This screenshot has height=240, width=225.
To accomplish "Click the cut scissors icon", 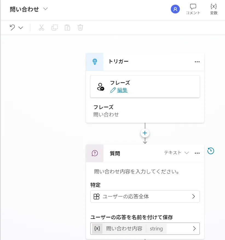I will click(41, 27).
